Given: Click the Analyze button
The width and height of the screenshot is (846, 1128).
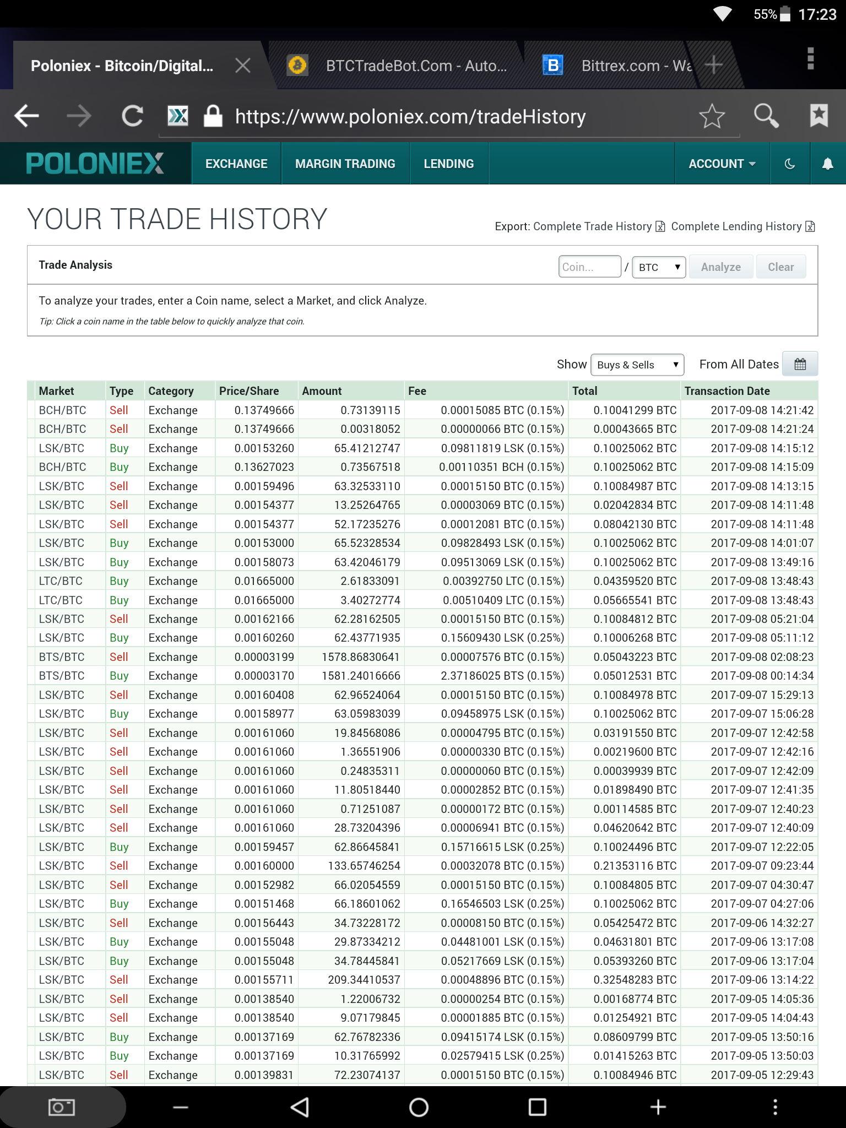Looking at the screenshot, I should click(x=720, y=267).
